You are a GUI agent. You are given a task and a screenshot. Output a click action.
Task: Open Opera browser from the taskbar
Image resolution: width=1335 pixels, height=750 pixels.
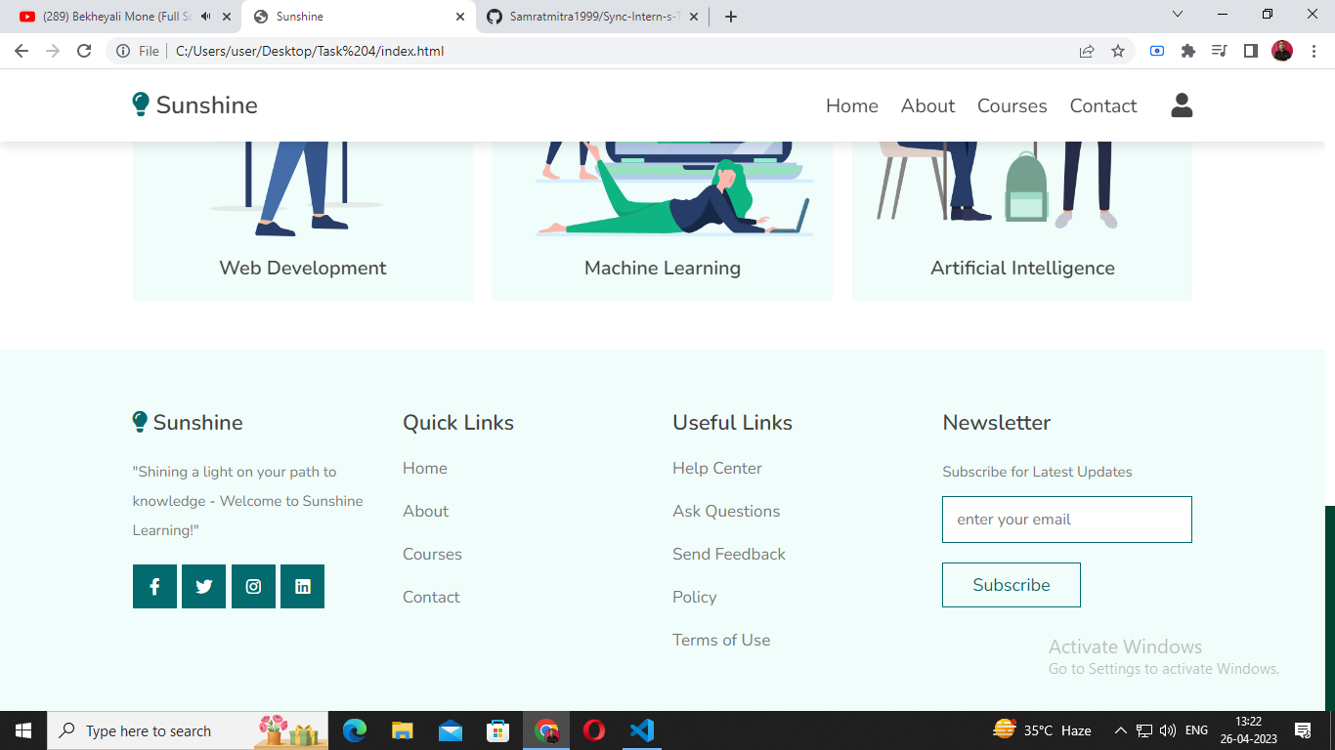tap(593, 730)
